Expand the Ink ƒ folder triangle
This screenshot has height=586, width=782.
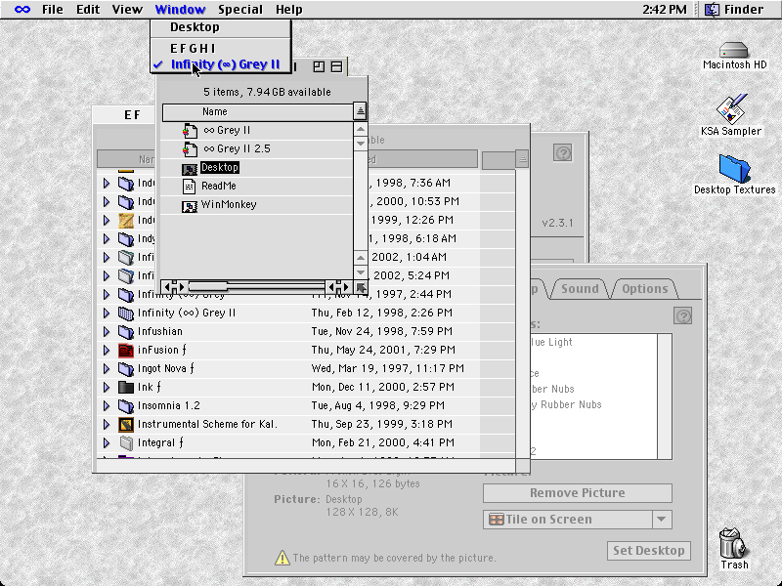(x=107, y=387)
